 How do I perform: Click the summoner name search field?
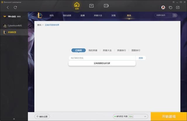click(x=102, y=58)
